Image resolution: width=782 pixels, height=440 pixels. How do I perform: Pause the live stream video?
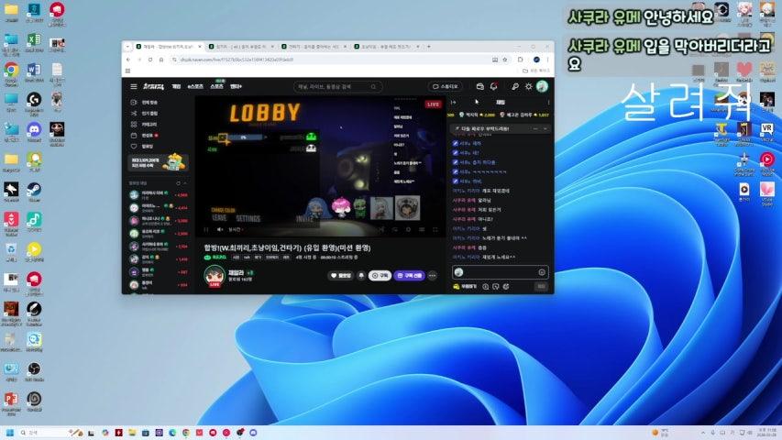coord(206,229)
